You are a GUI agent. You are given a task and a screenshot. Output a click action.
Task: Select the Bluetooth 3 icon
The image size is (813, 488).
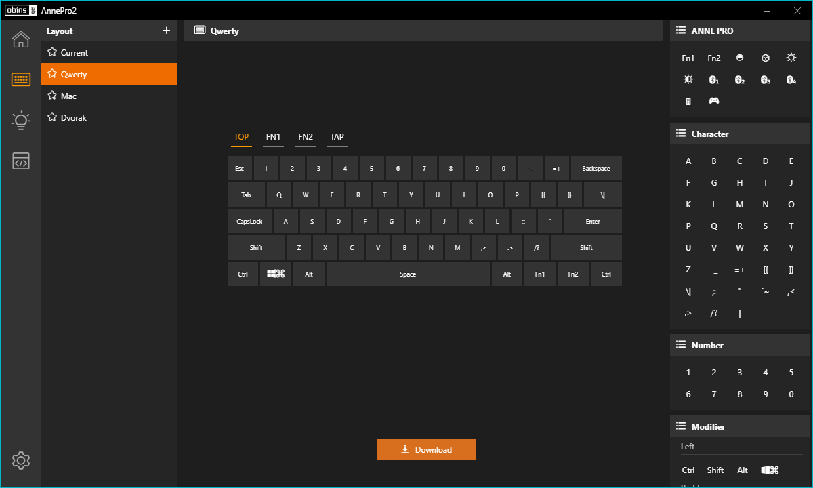pyautogui.click(x=766, y=80)
